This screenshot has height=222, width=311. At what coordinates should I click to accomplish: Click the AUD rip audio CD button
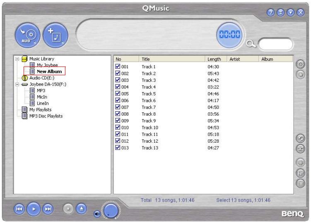pyautogui.click(x=27, y=35)
